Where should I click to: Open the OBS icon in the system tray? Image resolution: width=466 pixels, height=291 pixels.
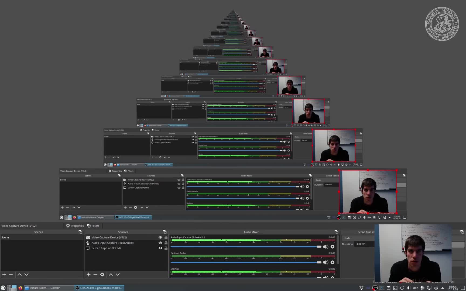[x=375, y=288]
